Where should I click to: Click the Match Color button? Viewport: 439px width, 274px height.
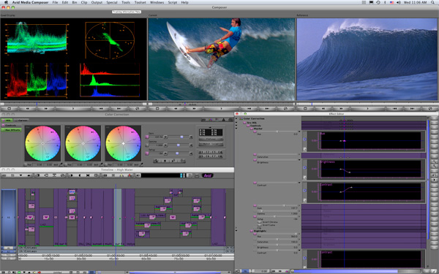(211, 144)
